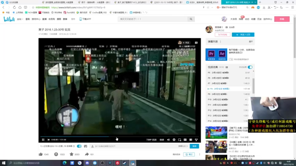Bookmark the page with star icon
This screenshot has height=166, width=296.
(x=33, y=7)
